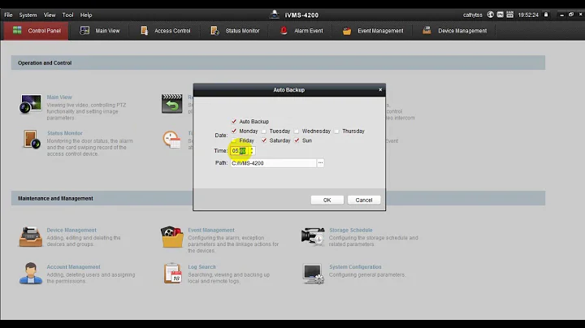The width and height of the screenshot is (585, 328).
Task: Click the 19:52:24 clock display
Action: coord(528,15)
